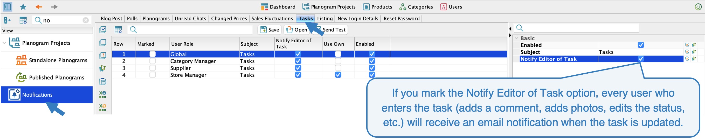Click the Save button

269,30
